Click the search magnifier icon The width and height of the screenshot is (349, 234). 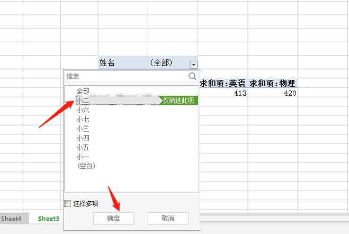pos(192,76)
